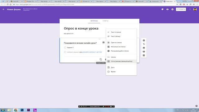199x112 pixels.
Task: Reload the page in browser toolbar
Action: tap(7, 4)
